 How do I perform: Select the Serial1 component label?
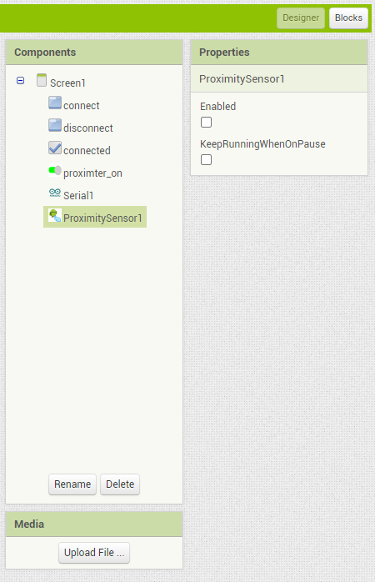click(x=78, y=196)
